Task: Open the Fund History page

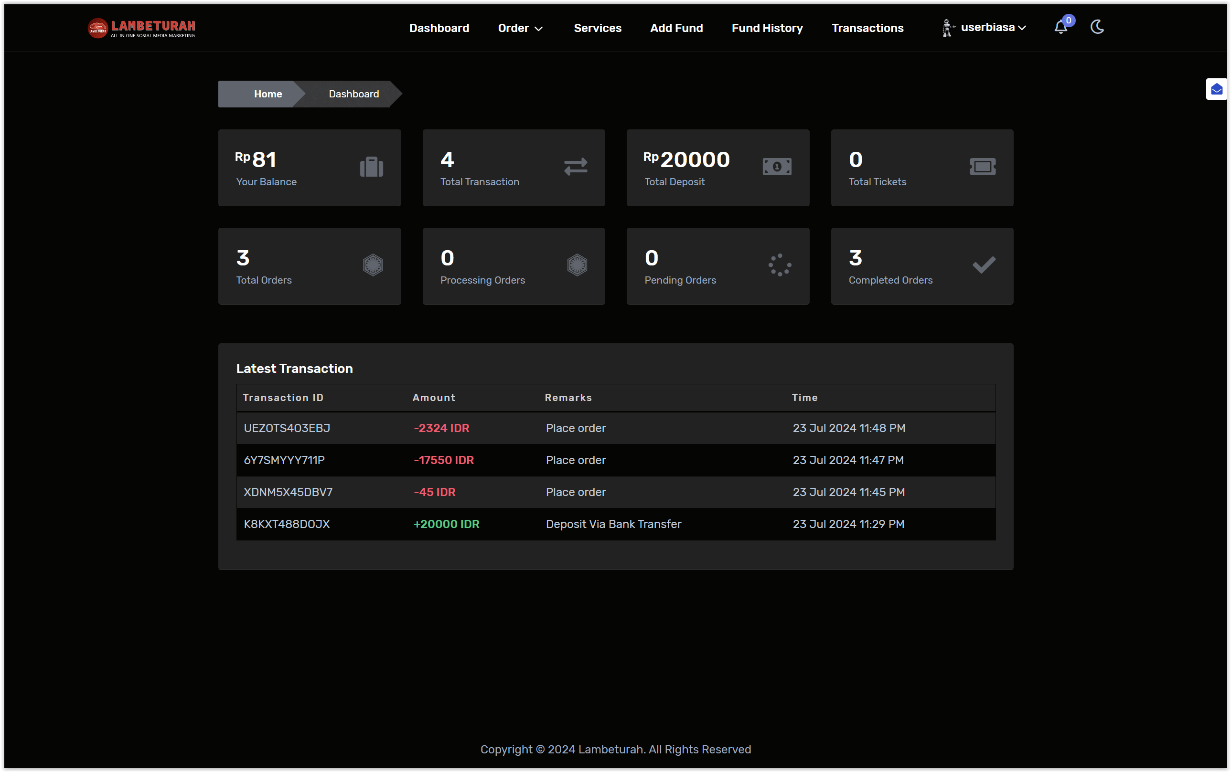Action: tap(767, 28)
